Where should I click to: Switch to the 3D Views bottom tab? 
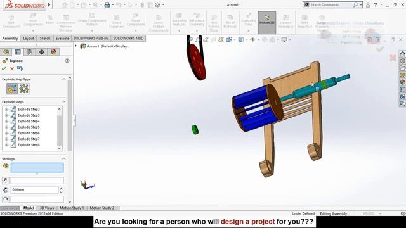coord(46,208)
